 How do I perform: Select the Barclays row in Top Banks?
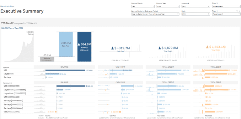(x=7, y=77)
